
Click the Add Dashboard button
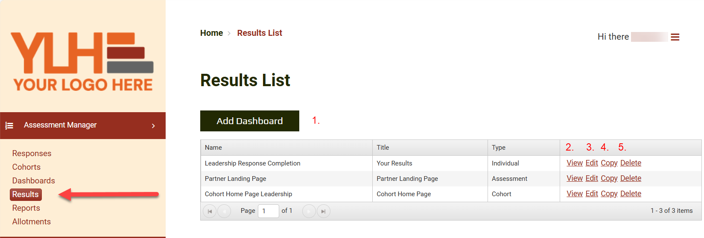click(x=250, y=121)
